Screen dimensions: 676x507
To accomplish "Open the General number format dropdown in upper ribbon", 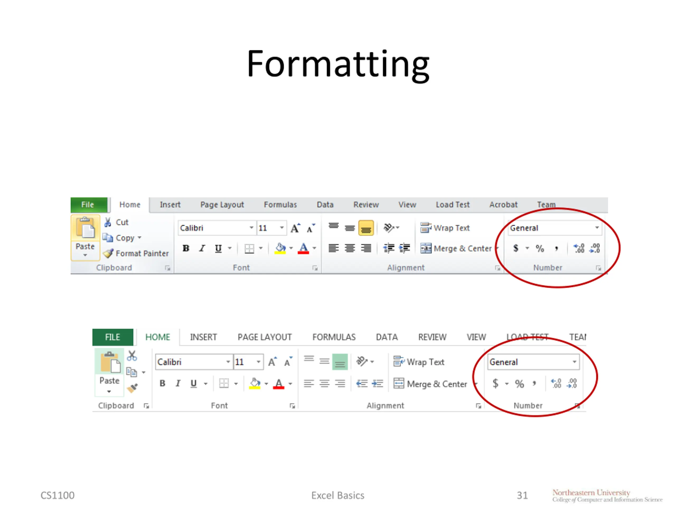I will [x=597, y=228].
